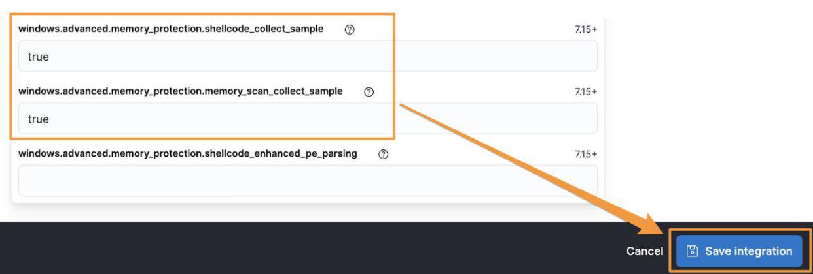Click the empty shellcode_enhanced_pe_parsing input field
This screenshot has height=274, width=813.
[x=308, y=181]
